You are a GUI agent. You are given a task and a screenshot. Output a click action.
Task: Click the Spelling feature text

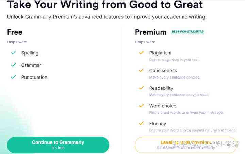30,53
